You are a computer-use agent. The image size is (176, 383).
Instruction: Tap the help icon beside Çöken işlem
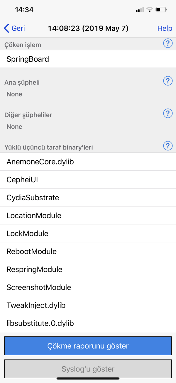pos(167,44)
